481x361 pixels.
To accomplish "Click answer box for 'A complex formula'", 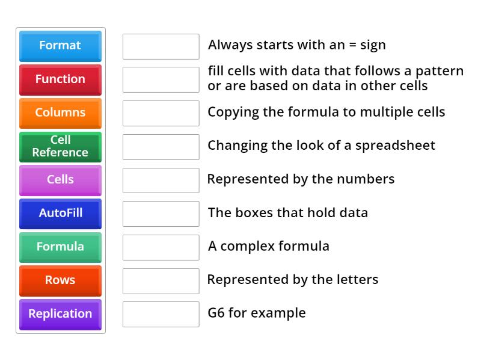I will (x=161, y=247).
